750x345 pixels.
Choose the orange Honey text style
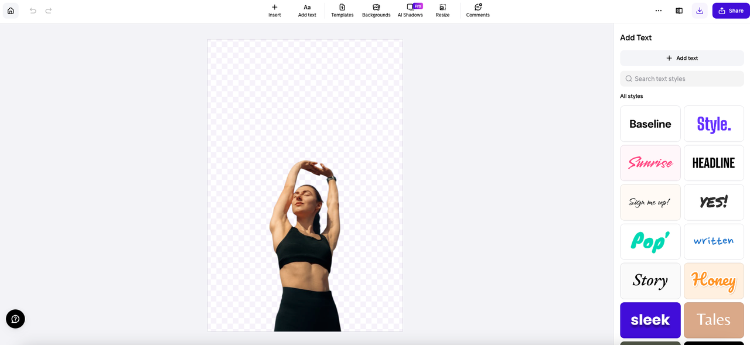714,281
